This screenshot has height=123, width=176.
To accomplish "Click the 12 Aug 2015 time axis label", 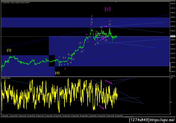I will [5, 115].
